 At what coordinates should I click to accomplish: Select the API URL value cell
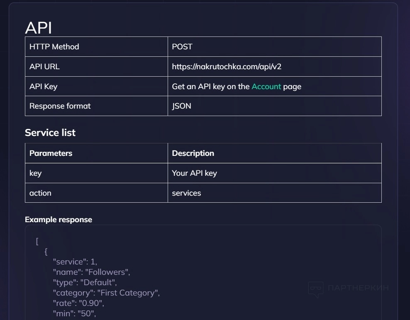229,67
